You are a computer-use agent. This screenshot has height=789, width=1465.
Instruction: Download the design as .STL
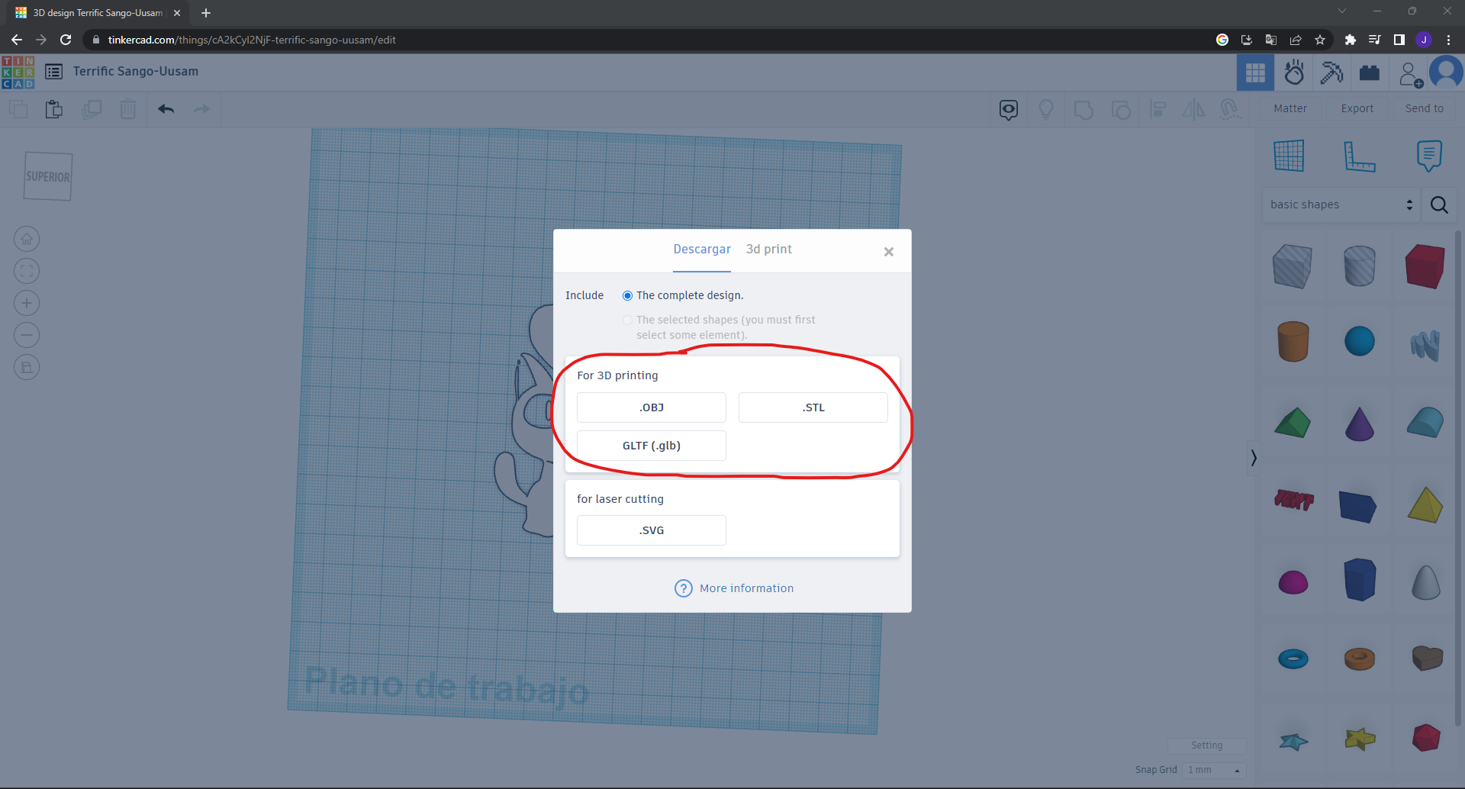(x=813, y=407)
